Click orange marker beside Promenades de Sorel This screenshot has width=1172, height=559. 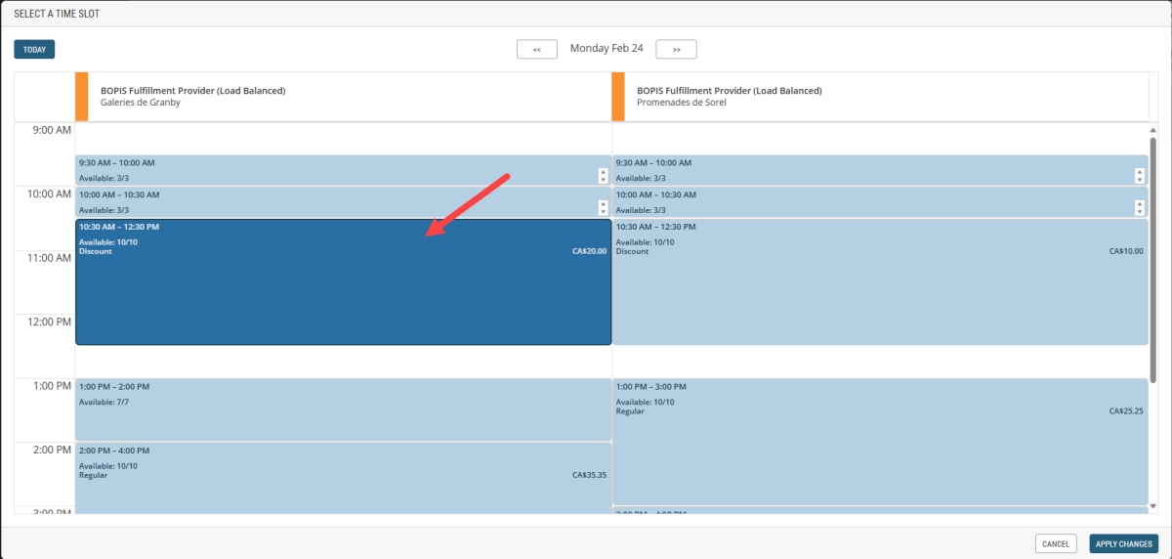(618, 97)
